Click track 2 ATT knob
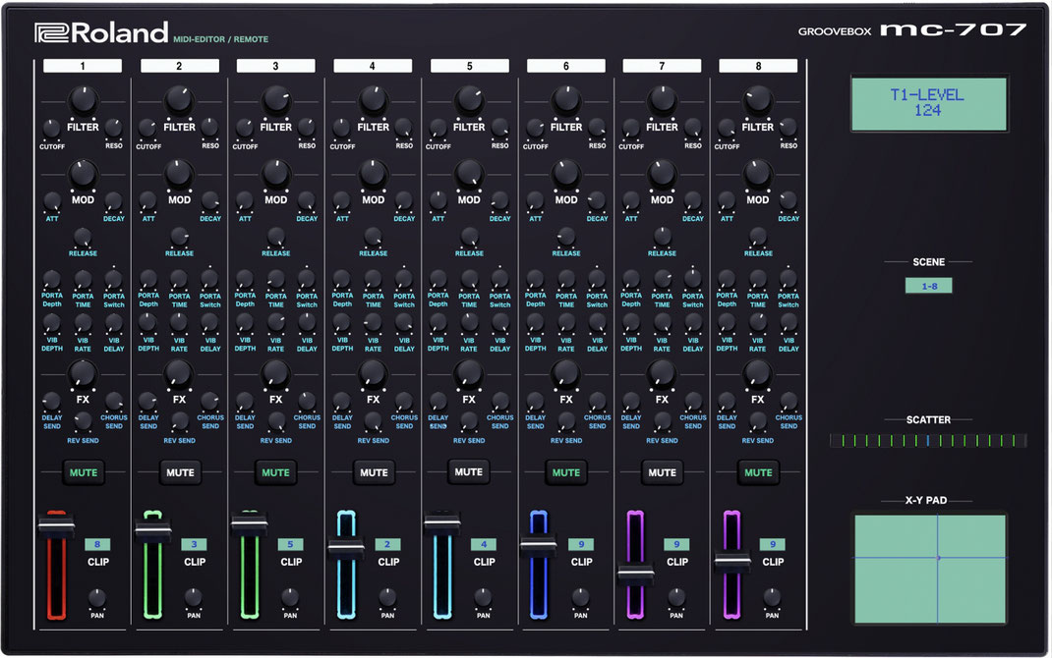 click(x=147, y=200)
